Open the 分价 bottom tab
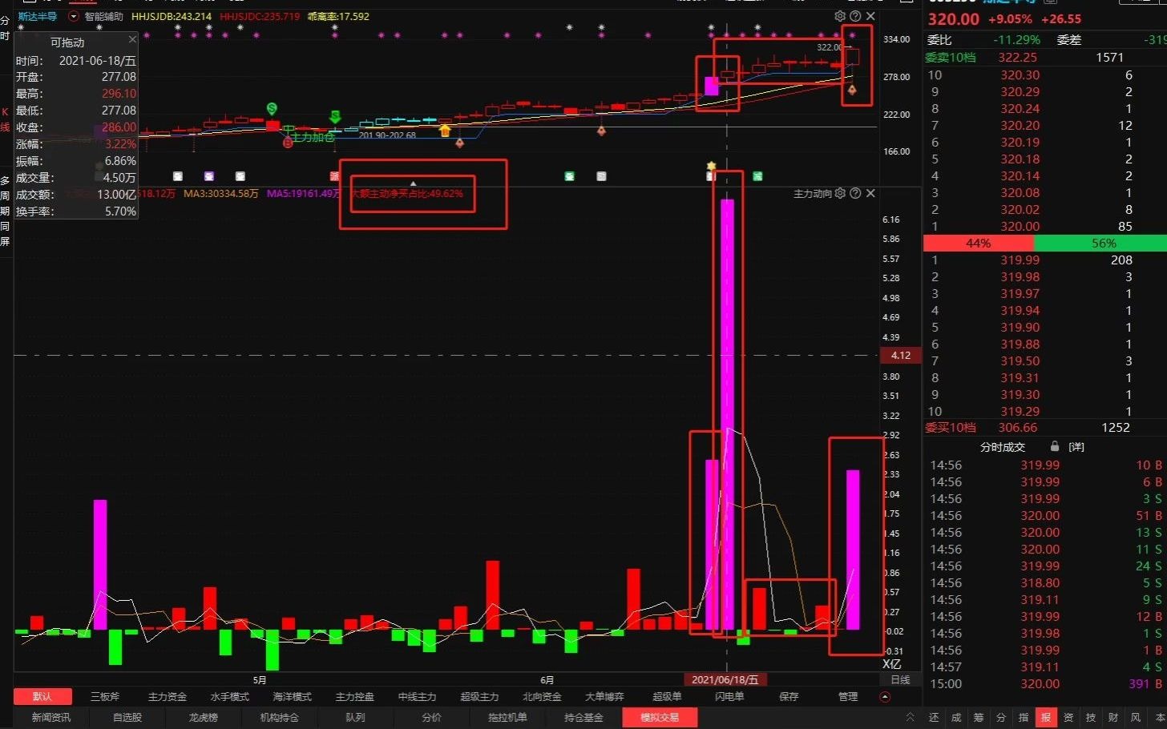Viewport: 1167px width, 729px height. pyautogui.click(x=431, y=717)
